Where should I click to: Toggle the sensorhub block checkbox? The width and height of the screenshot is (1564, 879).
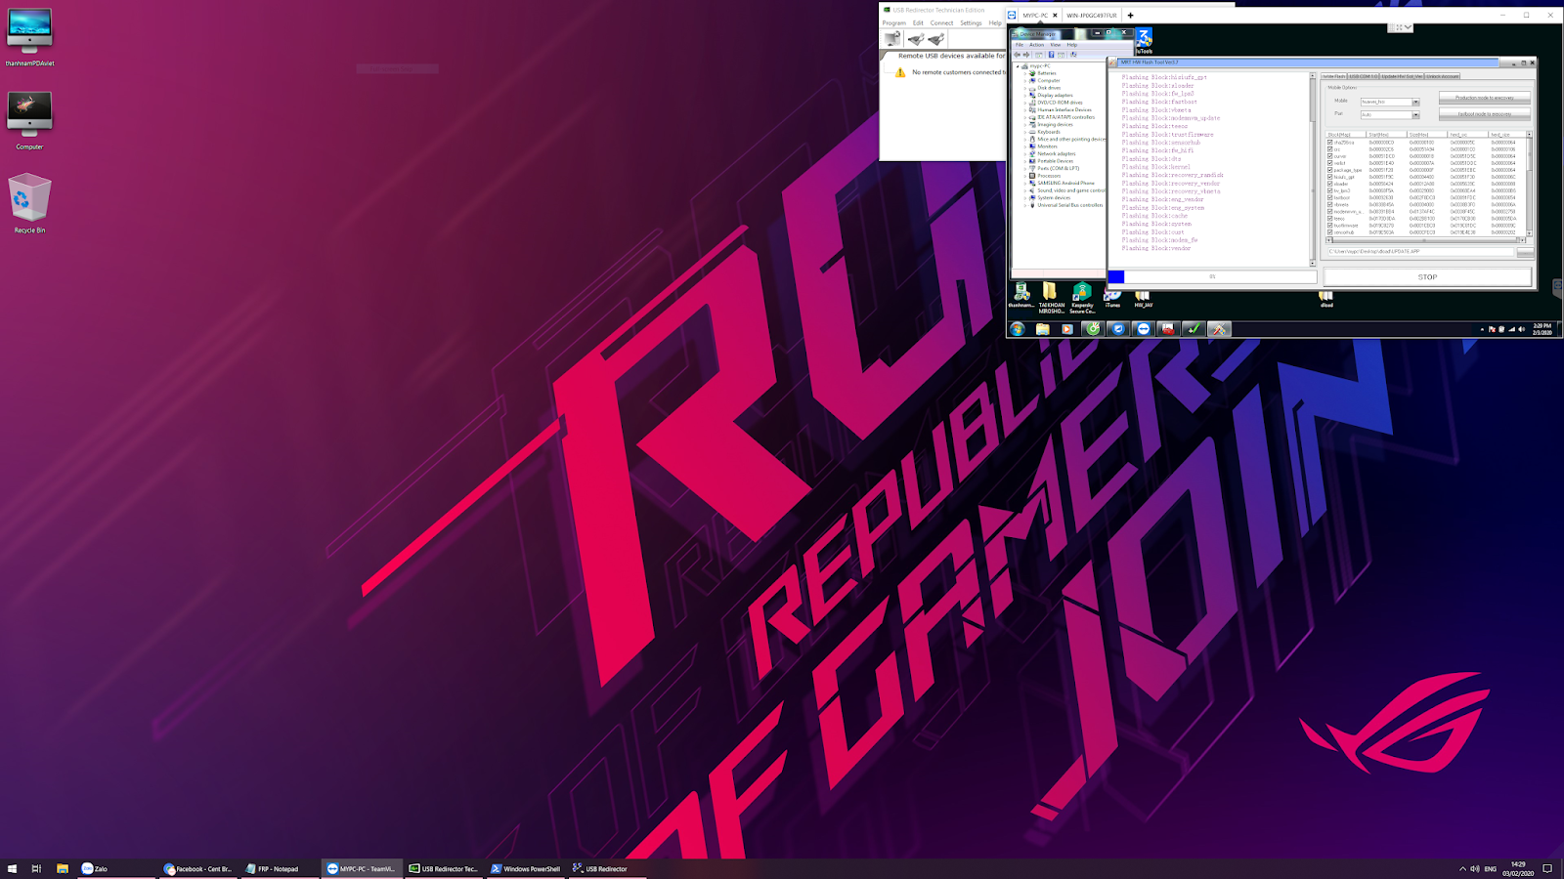pos(1330,232)
